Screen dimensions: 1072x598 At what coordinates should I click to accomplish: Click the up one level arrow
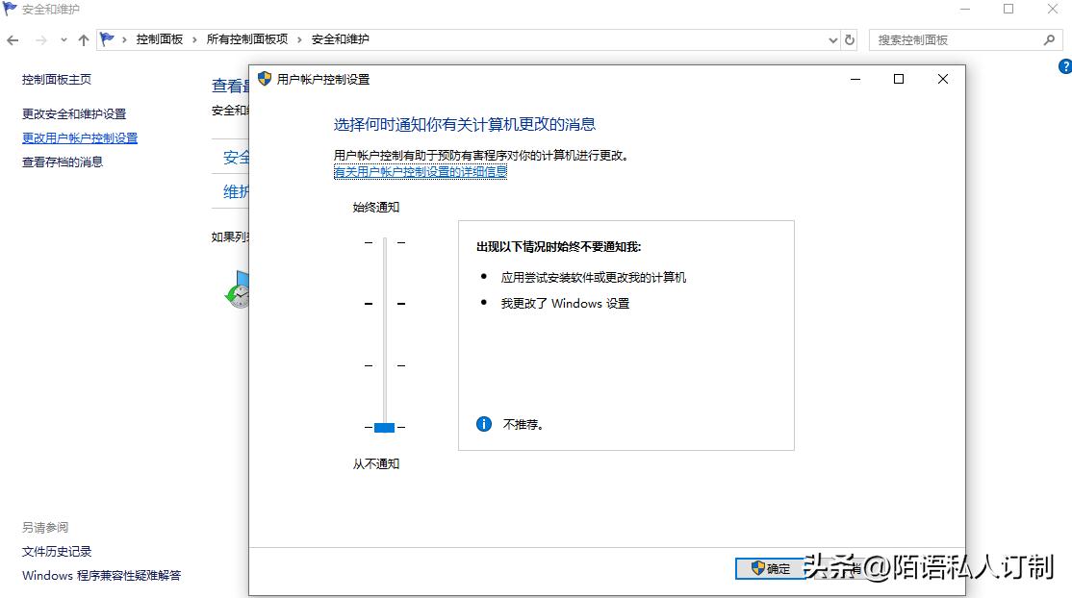[82, 39]
